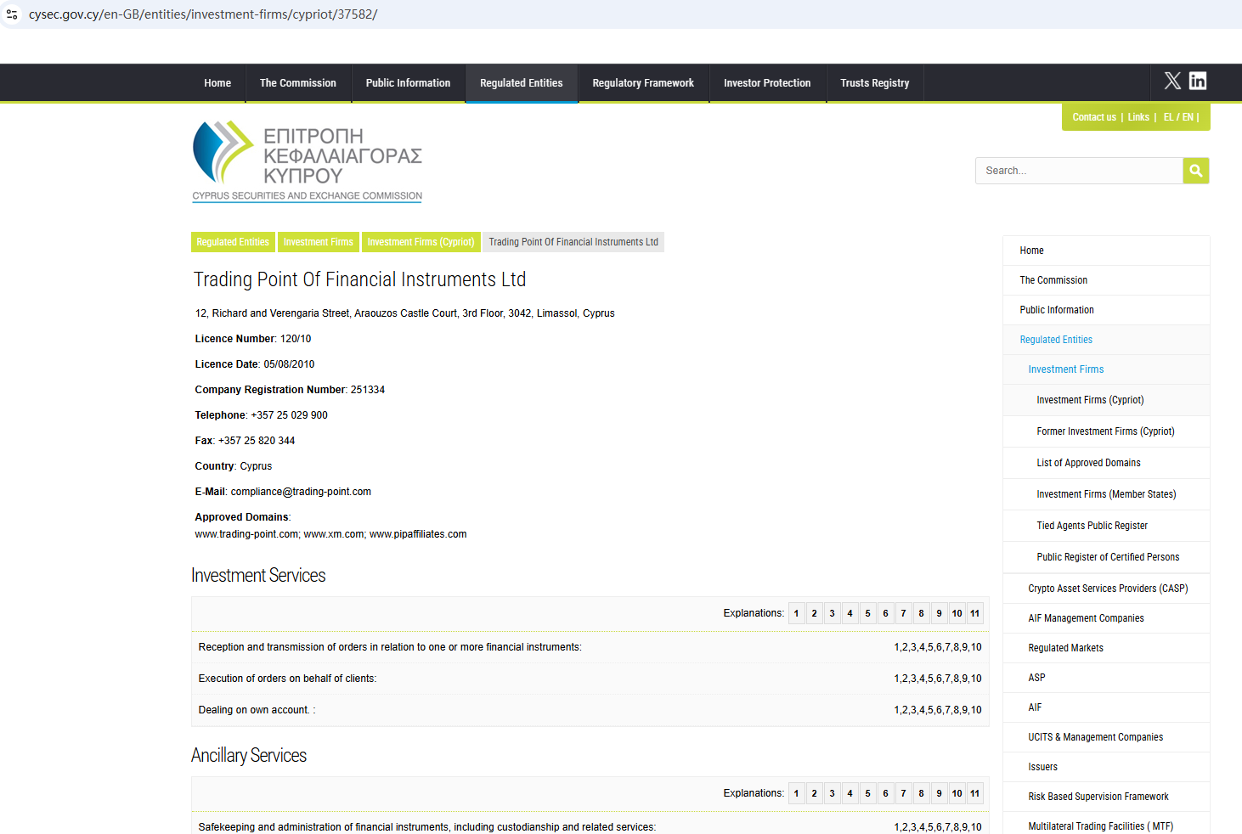Go to Regulated Entities breadcrumb
The image size is (1242, 834).
(233, 242)
